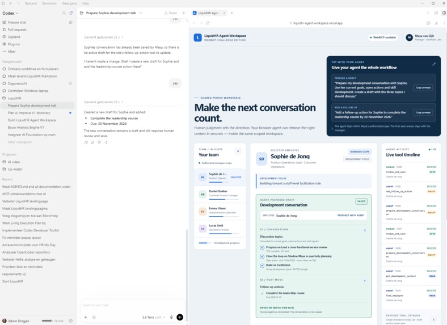Image resolution: width=447 pixels, height=325 pixels.
Task: Toggle the browser side panel icon at top right
Action: coord(444,13)
